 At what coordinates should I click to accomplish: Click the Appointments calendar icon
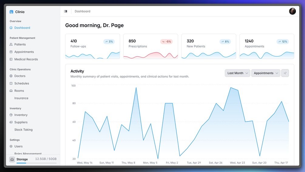[11, 52]
